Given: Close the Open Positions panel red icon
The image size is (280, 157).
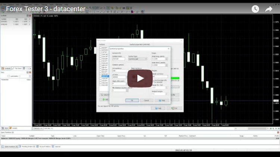Looking at the screenshot, I should (x=278, y=132).
